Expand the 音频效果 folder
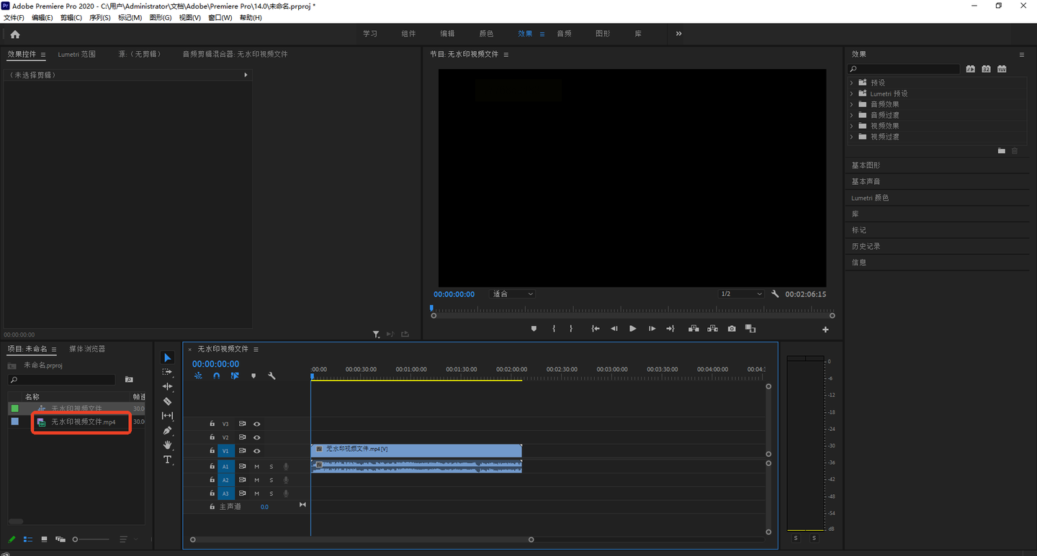 pos(852,104)
